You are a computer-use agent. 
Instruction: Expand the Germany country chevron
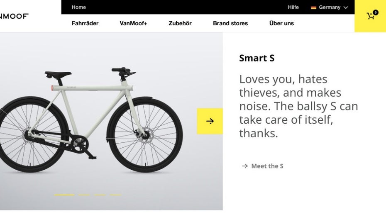coord(346,7)
